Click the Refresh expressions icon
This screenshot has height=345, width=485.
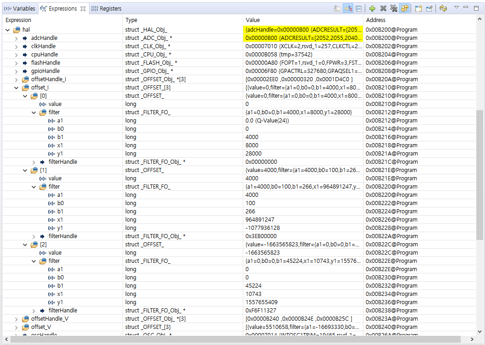coord(443,8)
